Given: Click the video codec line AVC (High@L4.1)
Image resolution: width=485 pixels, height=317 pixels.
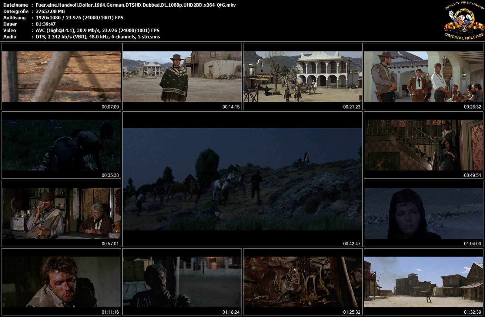Looking at the screenshot, I should tap(98, 30).
